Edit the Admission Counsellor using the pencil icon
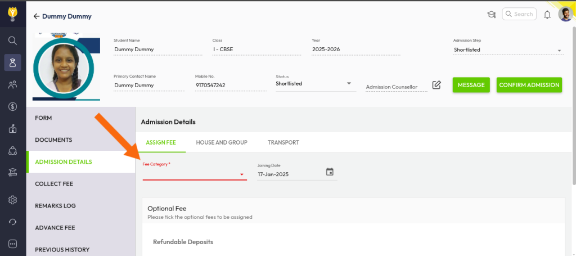This screenshot has width=576, height=256. [x=436, y=85]
